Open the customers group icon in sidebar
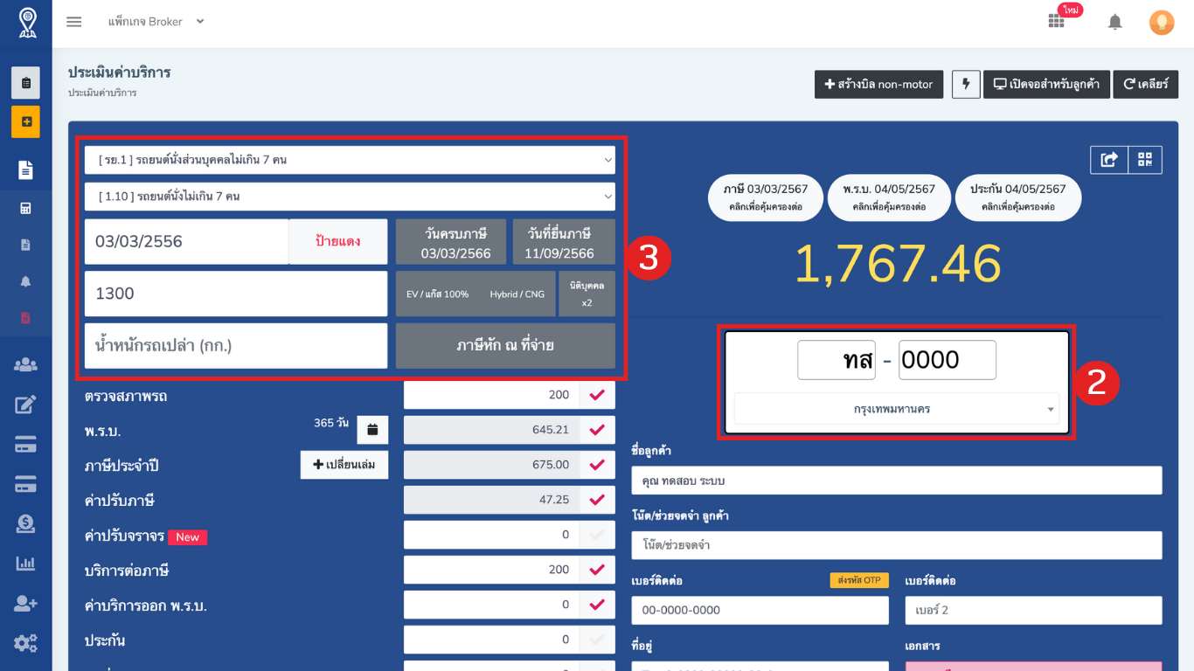The image size is (1194, 671). tap(25, 364)
